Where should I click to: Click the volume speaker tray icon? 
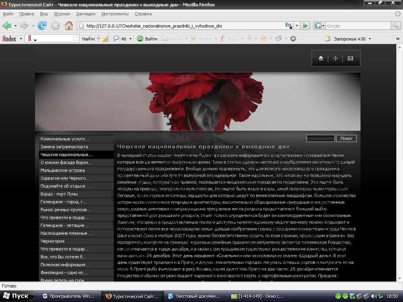(x=374, y=296)
